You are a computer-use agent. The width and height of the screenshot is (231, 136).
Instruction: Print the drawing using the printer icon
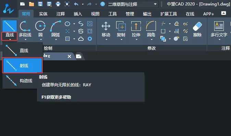point(58,4)
